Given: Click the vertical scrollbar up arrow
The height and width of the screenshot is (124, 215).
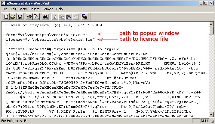Looking at the screenshot, I should coord(211,24).
